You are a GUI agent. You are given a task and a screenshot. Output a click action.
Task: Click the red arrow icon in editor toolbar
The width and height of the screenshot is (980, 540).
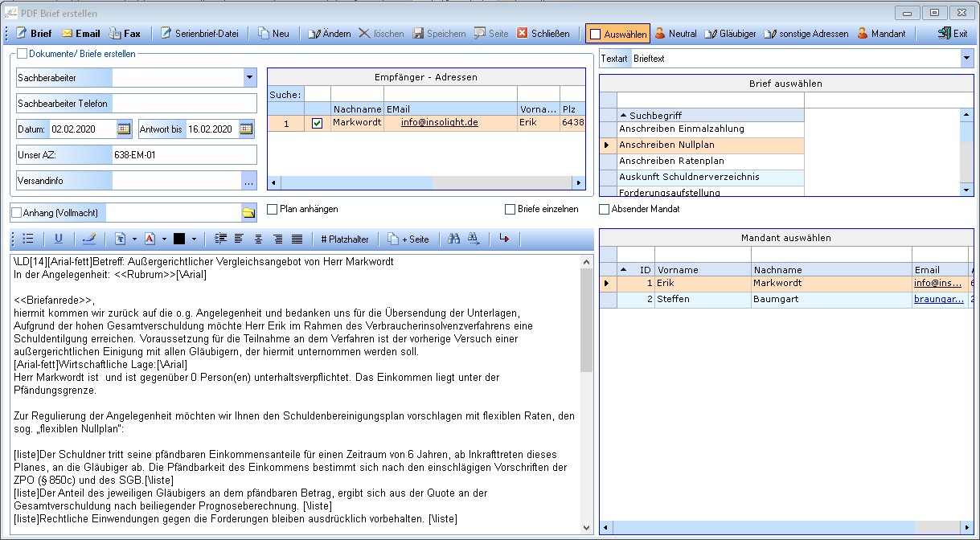(x=505, y=239)
